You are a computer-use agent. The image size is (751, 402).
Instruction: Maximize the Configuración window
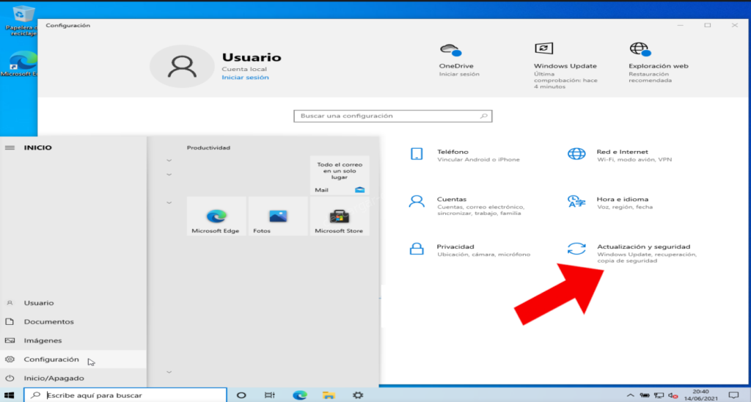click(708, 25)
